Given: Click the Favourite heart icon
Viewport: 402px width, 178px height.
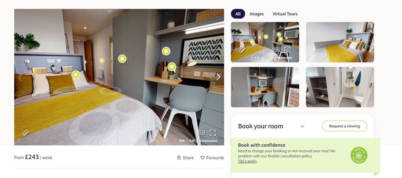Looking at the screenshot, I should click(x=202, y=158).
